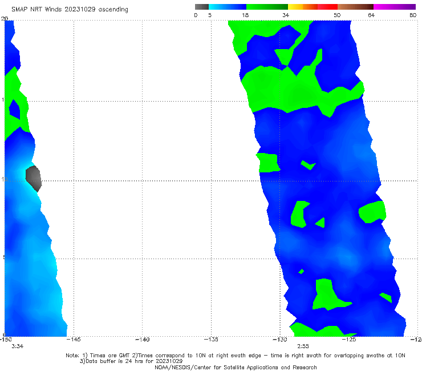
Task: Click the legend value 34
Action: (x=286, y=15)
